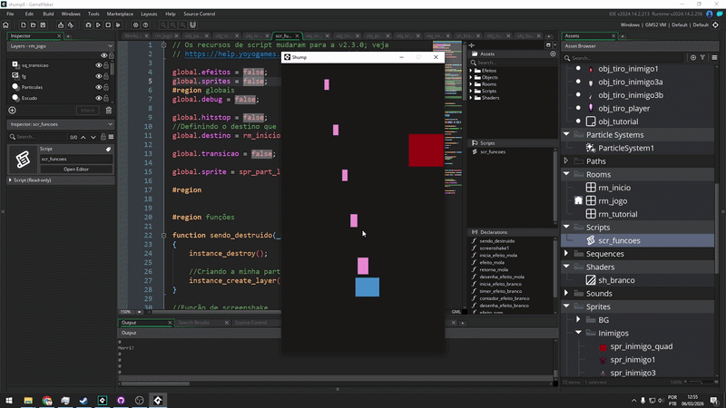The image size is (726, 408).
Task: Click the Output panel horizontal scrollbar
Action: coord(155,384)
